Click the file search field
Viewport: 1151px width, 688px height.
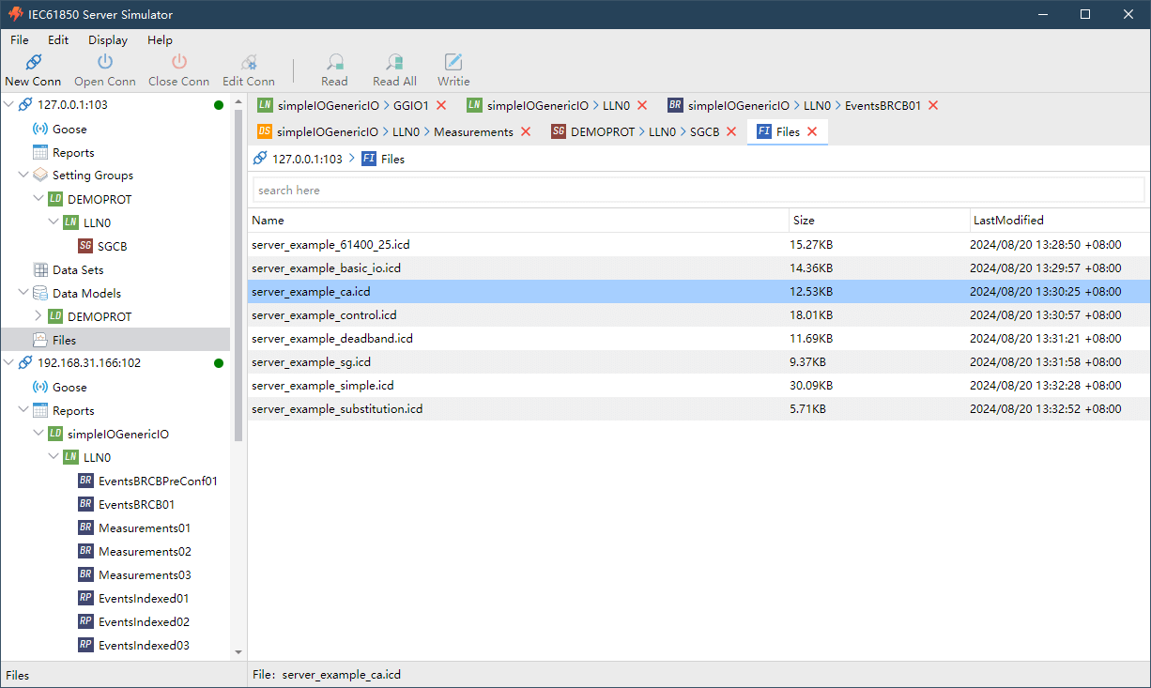click(698, 191)
